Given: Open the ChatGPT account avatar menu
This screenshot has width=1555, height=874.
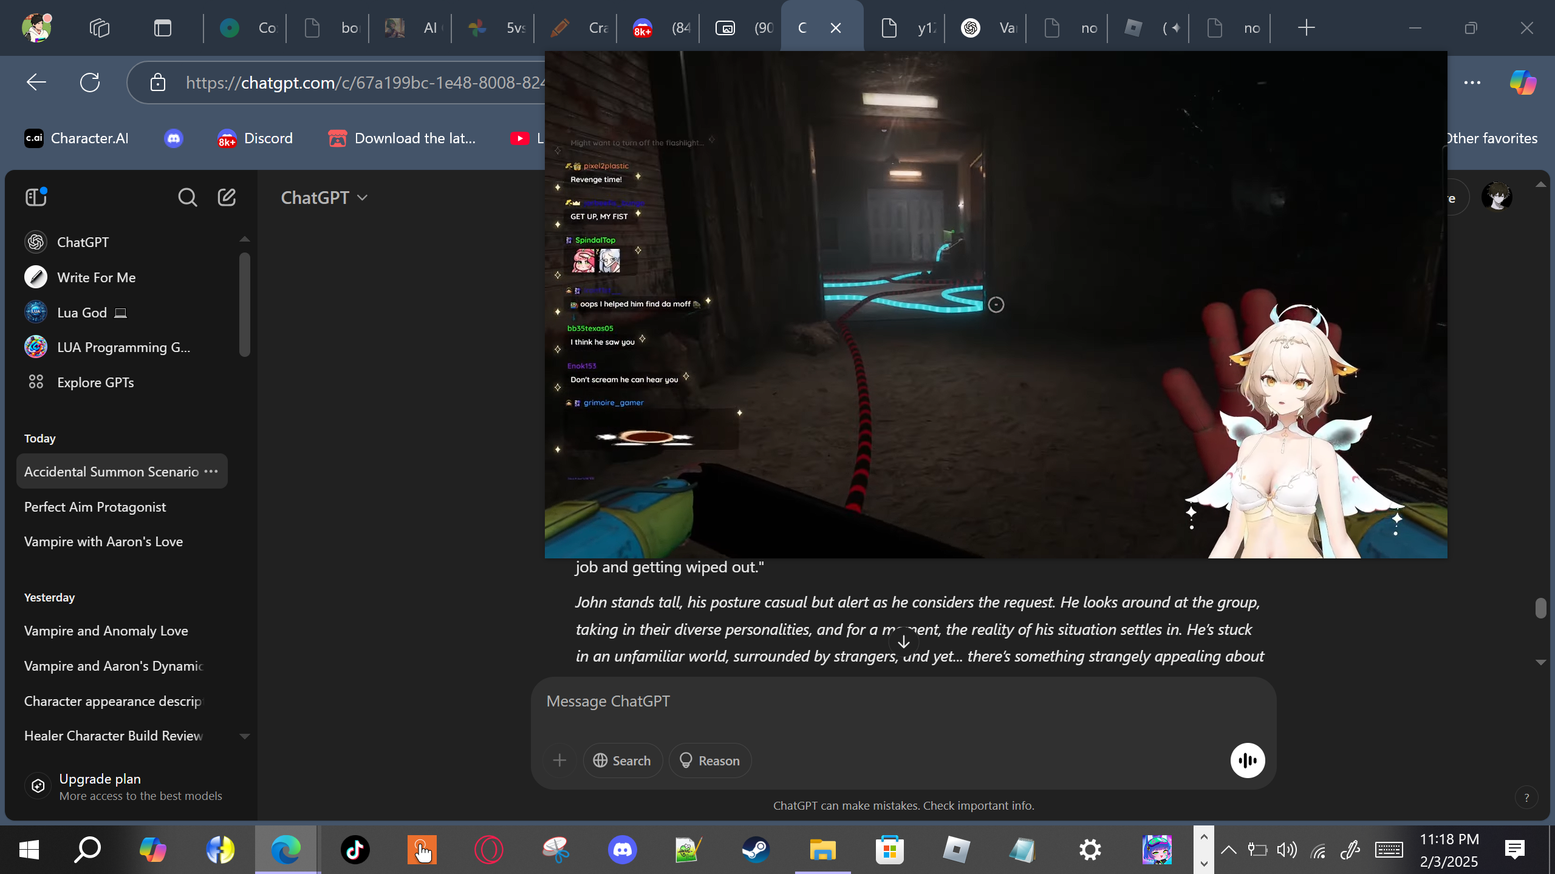Looking at the screenshot, I should click(1497, 197).
